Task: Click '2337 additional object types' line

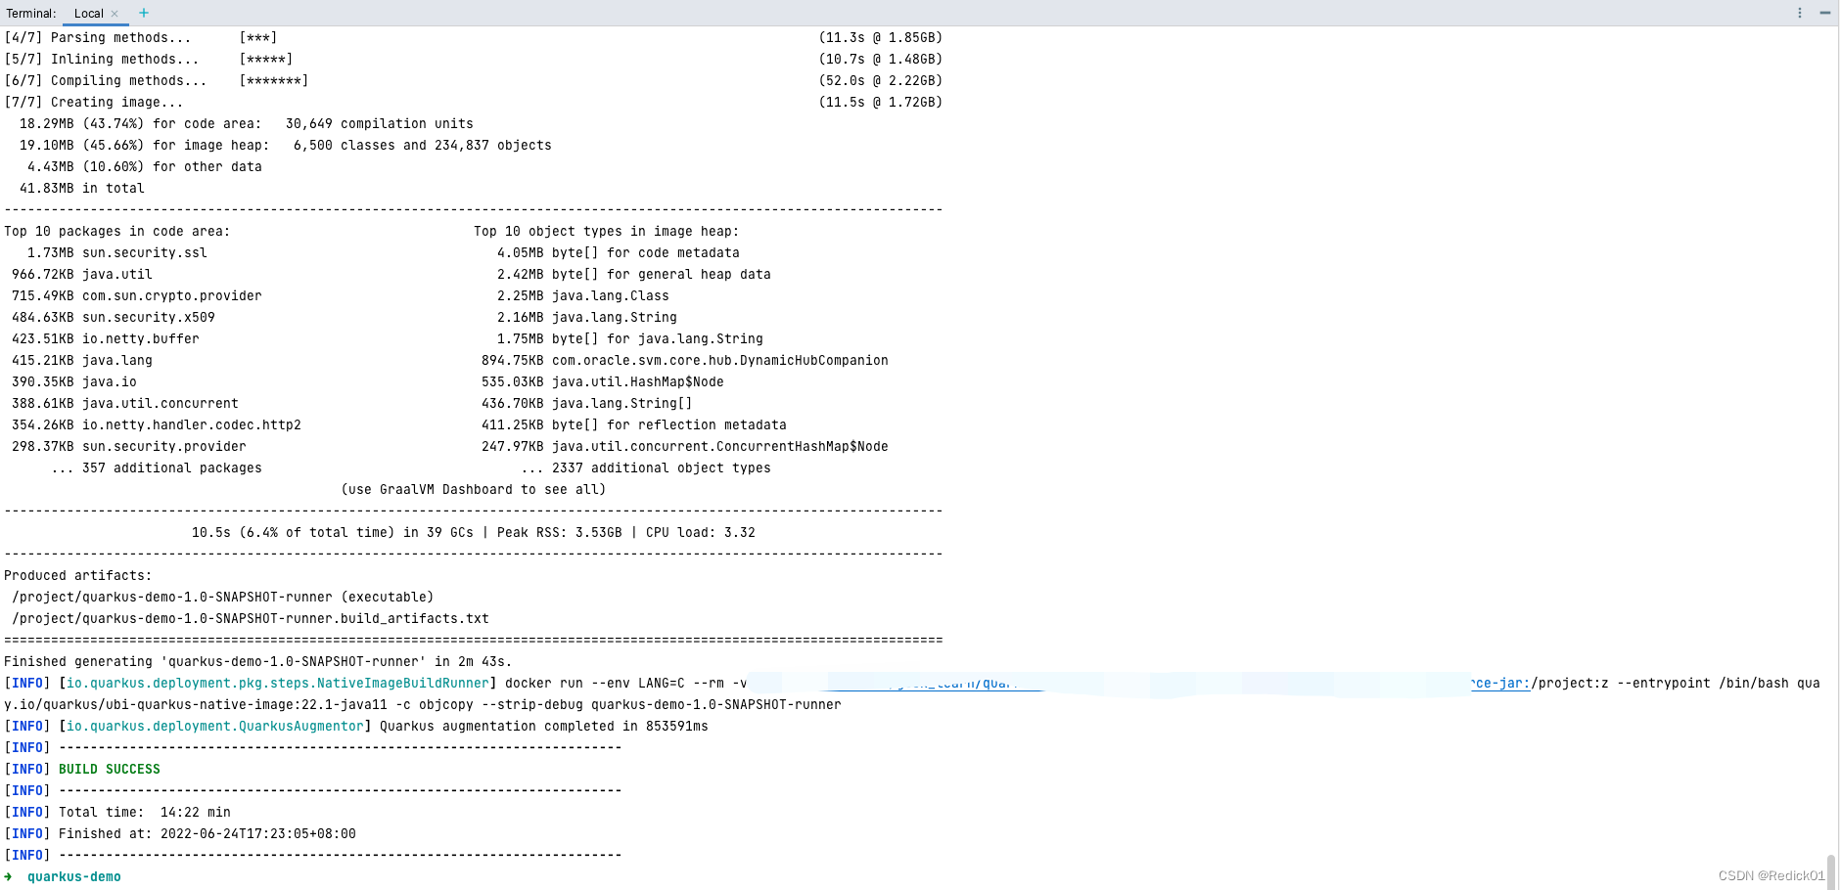Action: 646,467
